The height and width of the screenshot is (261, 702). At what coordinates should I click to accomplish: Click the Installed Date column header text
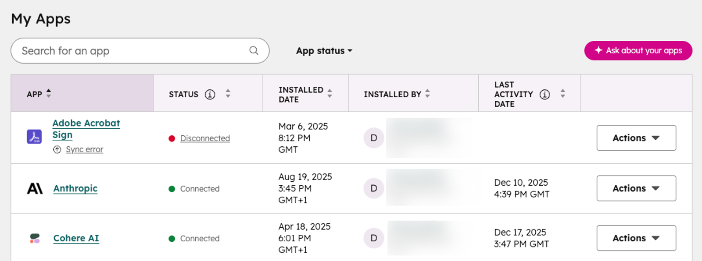tap(301, 95)
